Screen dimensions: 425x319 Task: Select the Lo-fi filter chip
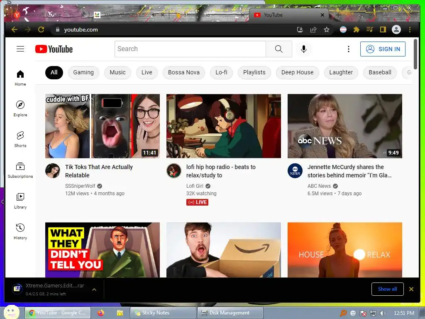(x=222, y=72)
